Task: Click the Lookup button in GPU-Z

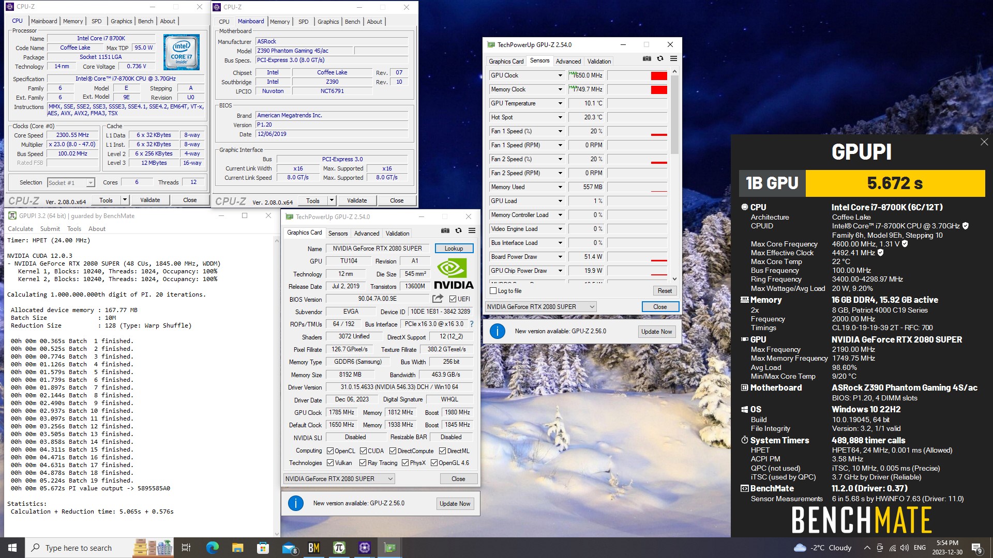Action: coord(454,249)
